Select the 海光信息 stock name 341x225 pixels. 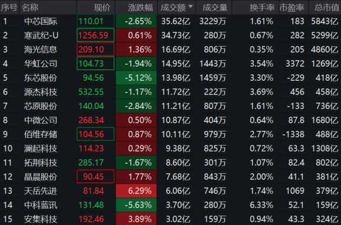coord(41,49)
